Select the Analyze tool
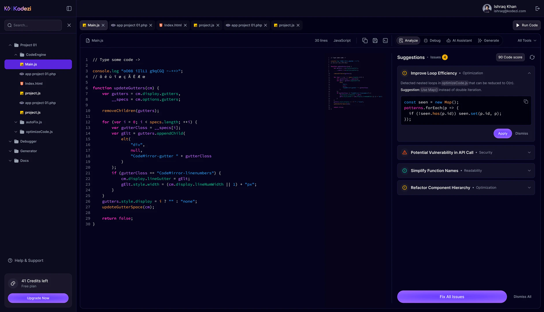Viewport: 544px width, 312px height. click(x=408, y=40)
